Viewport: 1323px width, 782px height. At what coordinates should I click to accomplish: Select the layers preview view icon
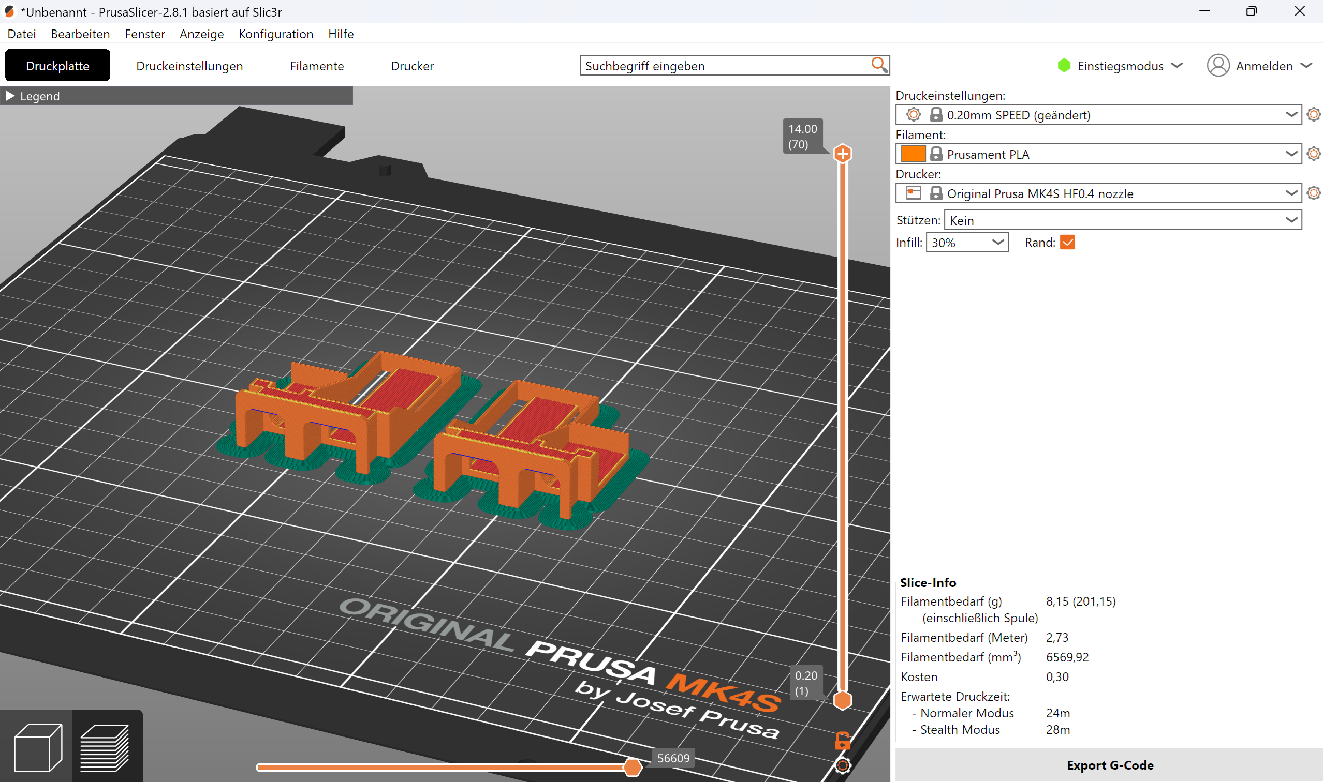pos(106,747)
